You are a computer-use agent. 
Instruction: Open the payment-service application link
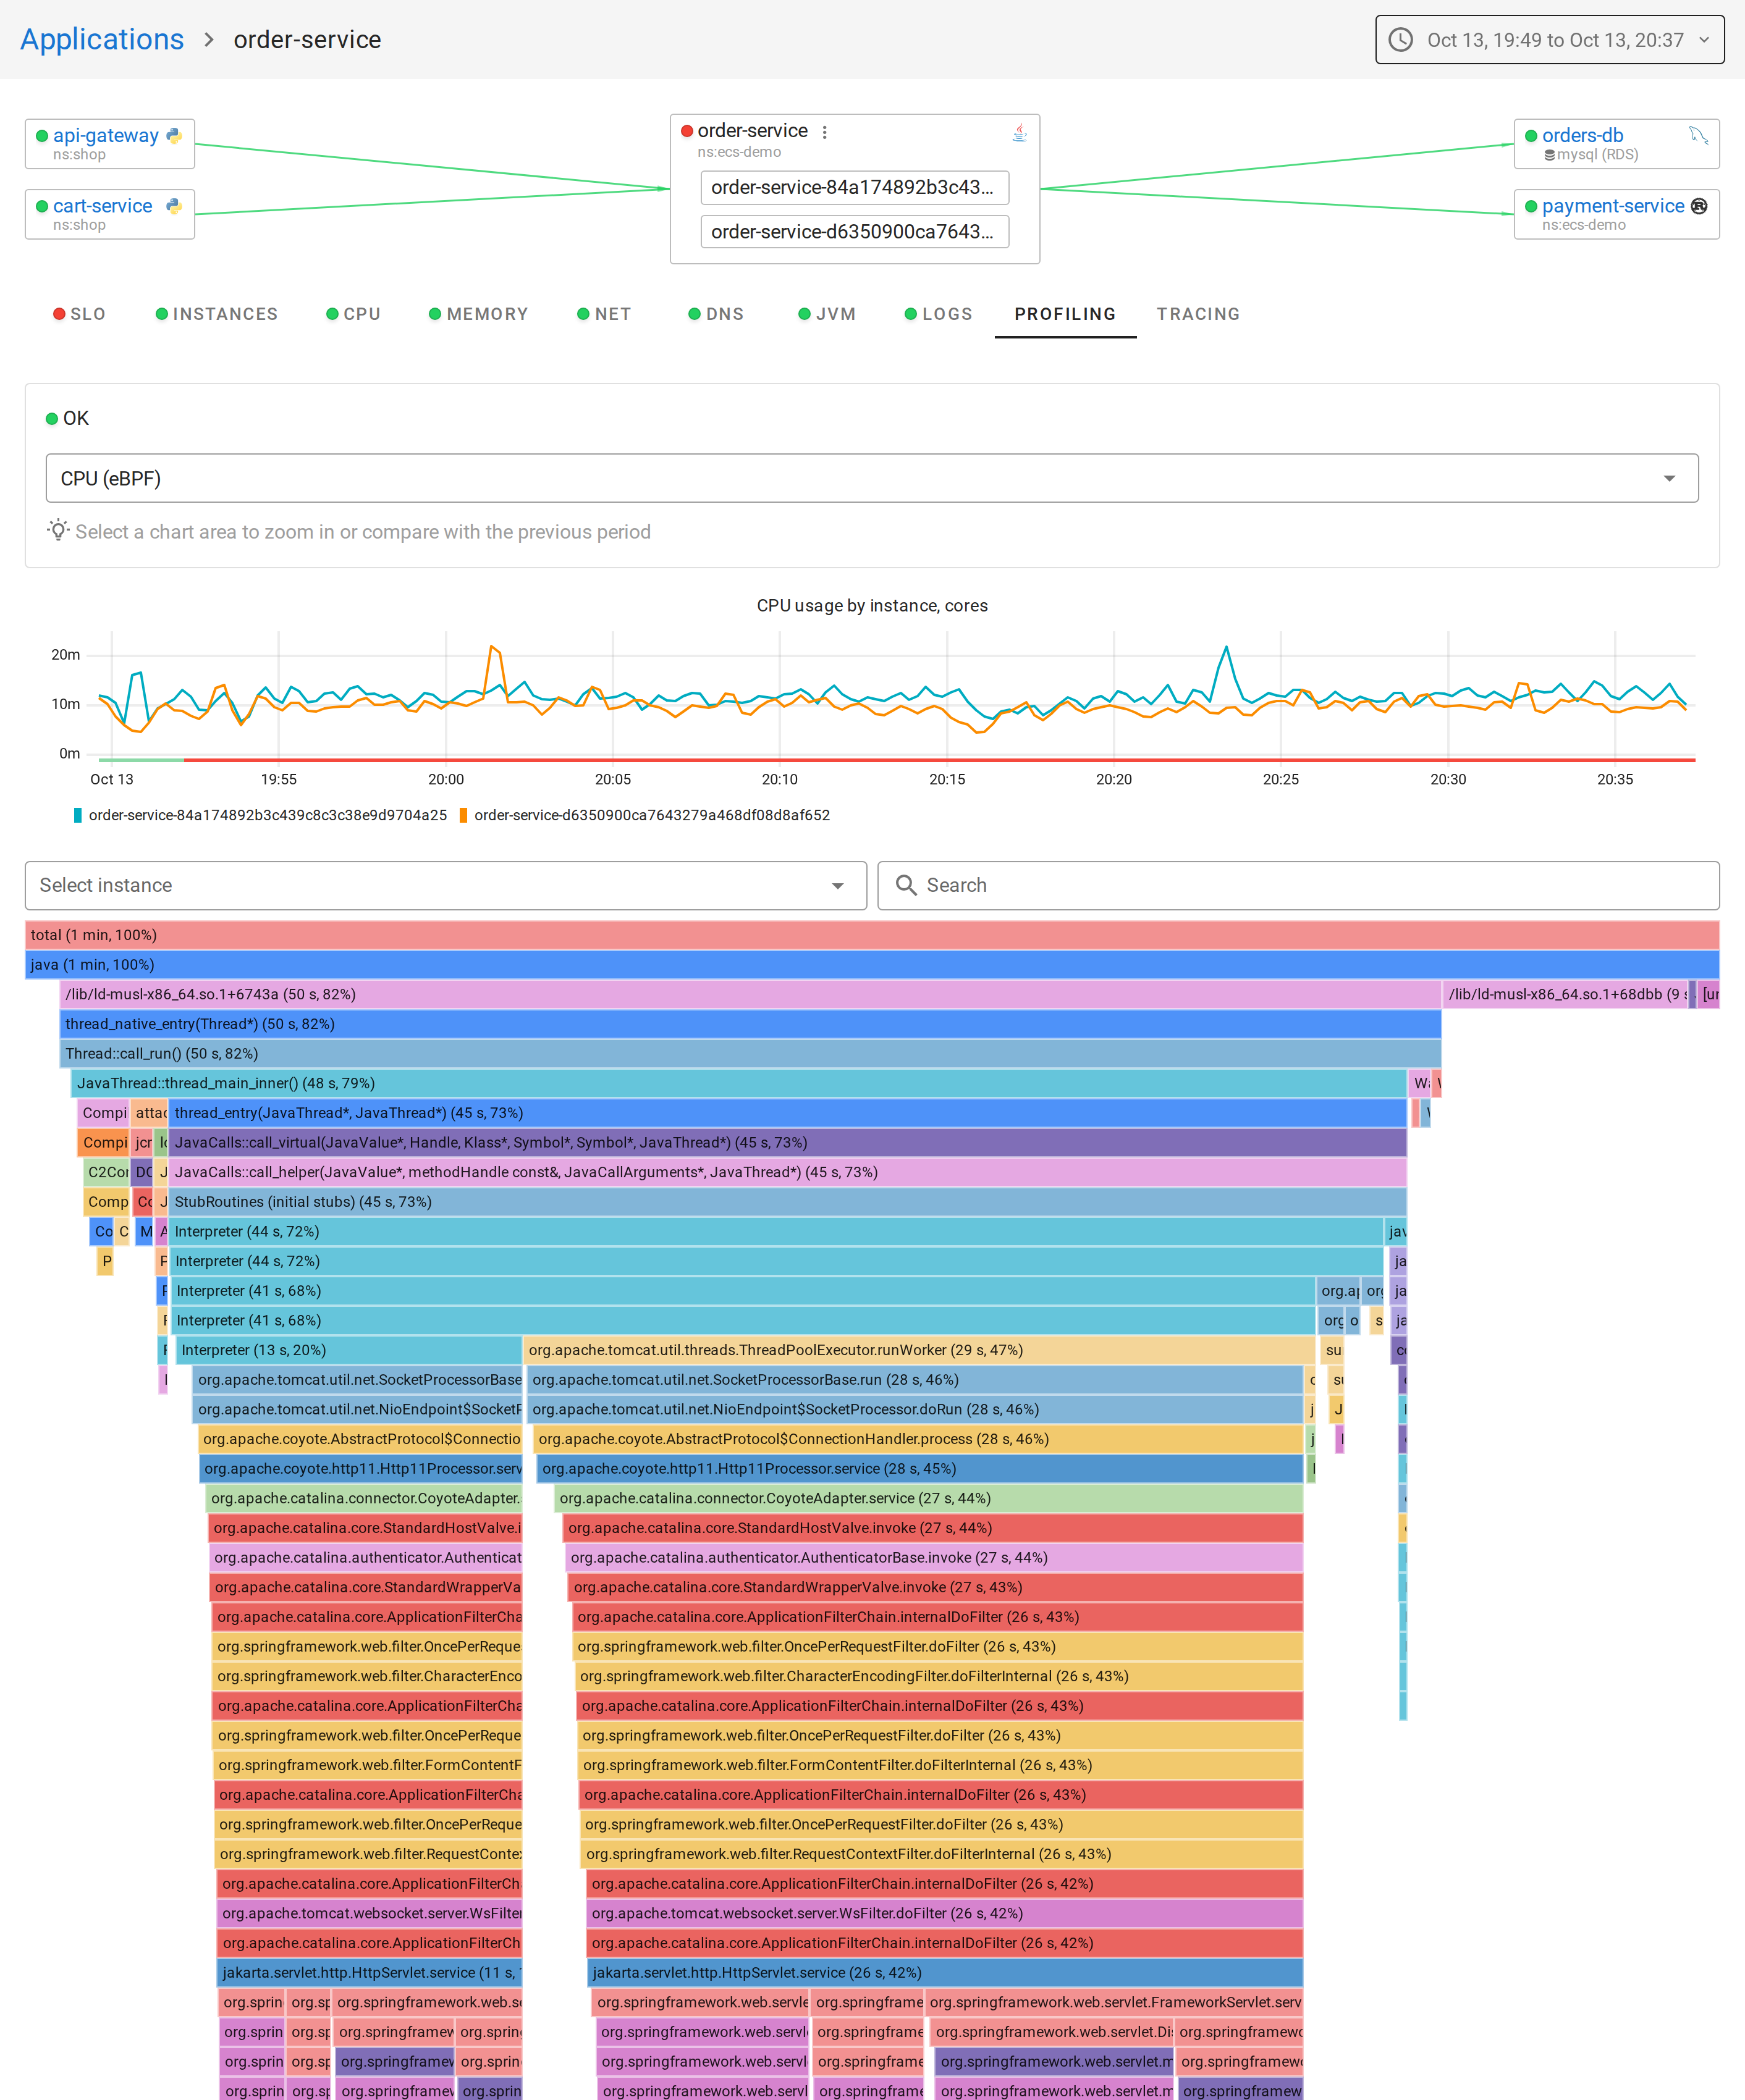[x=1613, y=206]
